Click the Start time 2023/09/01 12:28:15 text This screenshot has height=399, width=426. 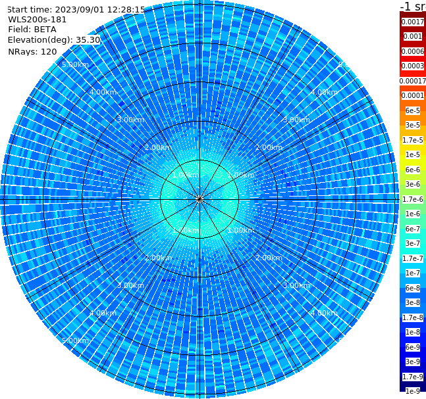[76, 10]
